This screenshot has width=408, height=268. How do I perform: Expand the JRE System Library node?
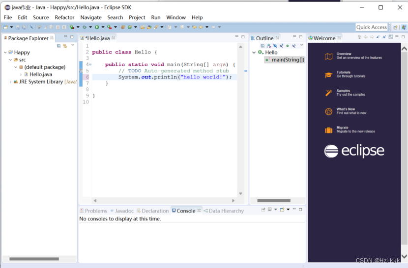click(x=10, y=81)
